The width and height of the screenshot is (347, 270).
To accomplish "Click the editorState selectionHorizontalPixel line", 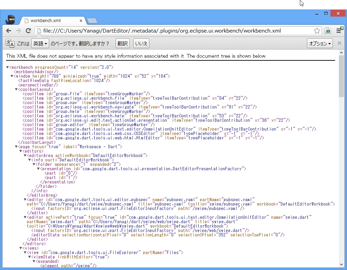I will coord(158,235).
